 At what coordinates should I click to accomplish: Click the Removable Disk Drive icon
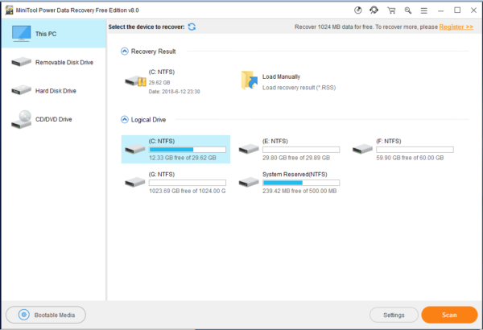(x=21, y=62)
